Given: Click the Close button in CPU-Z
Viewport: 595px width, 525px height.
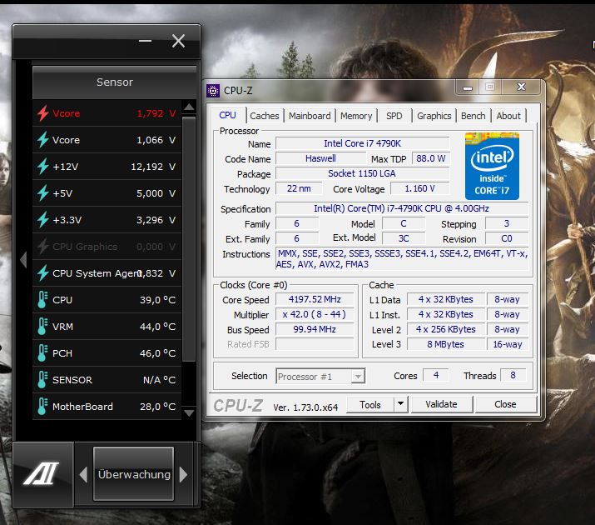Looking at the screenshot, I should [x=505, y=404].
